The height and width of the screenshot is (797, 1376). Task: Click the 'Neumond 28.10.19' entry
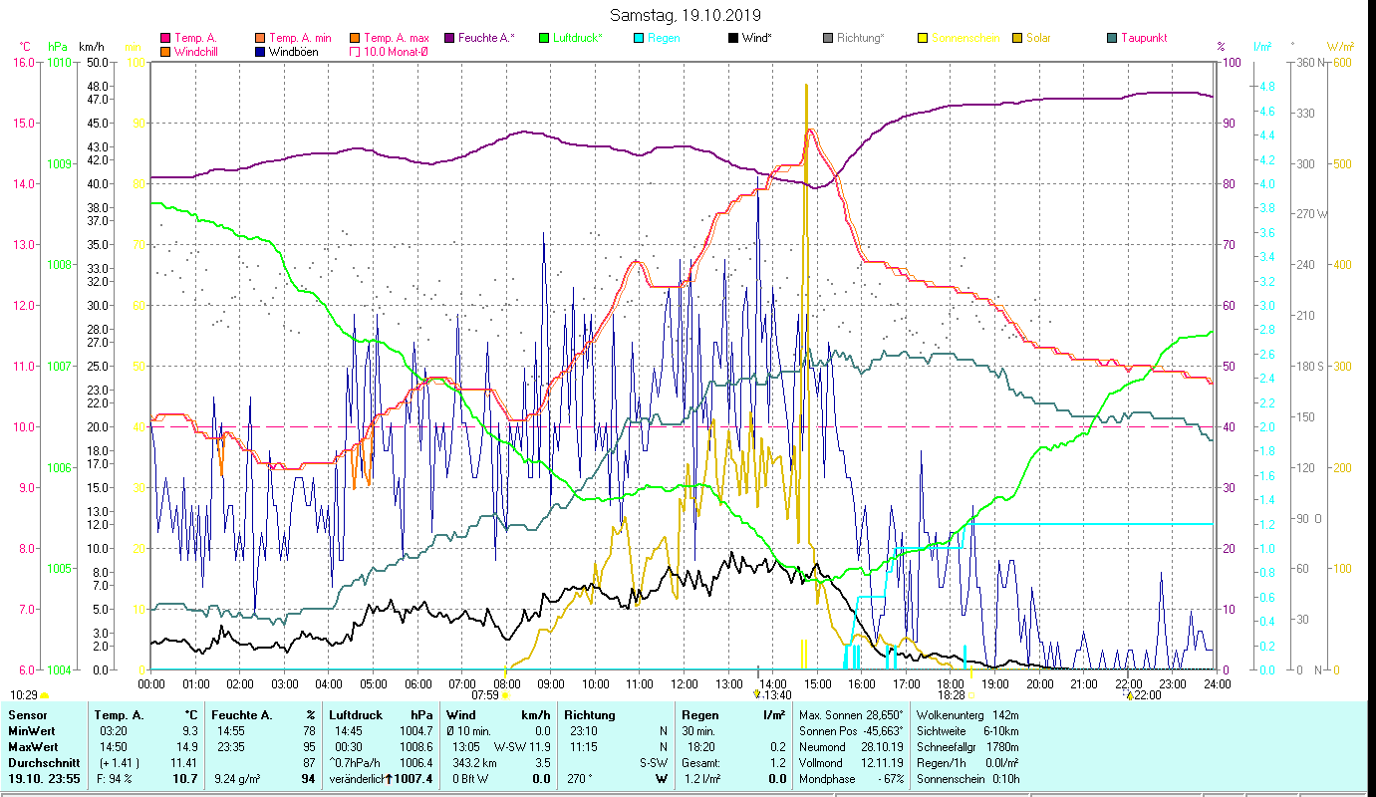(852, 747)
